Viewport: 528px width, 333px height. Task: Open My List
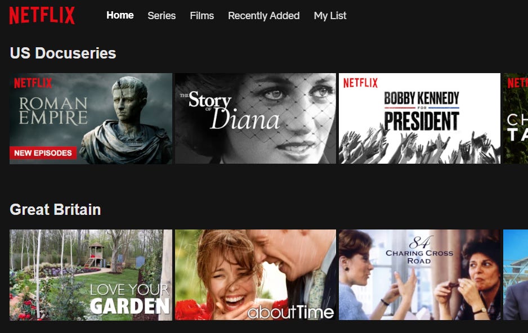pyautogui.click(x=330, y=16)
